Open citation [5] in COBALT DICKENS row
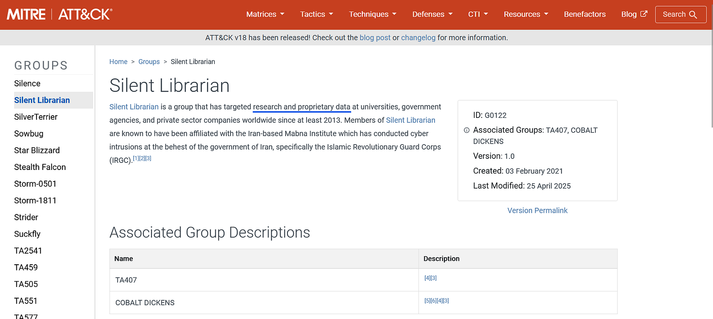The height and width of the screenshot is (319, 713). (x=427, y=301)
